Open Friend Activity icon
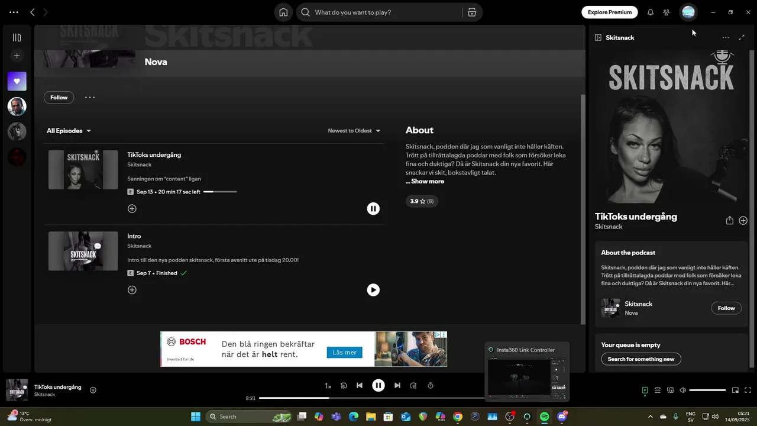757x426 pixels. 666,12
